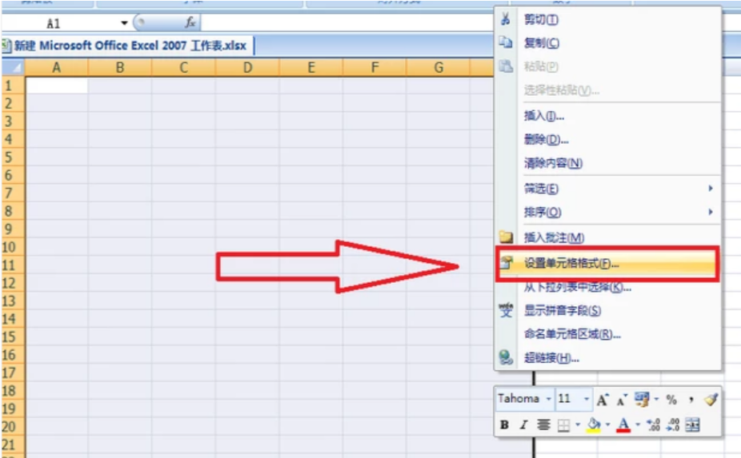The height and width of the screenshot is (458, 741).
Task: Click the Decrease Font Size icon
Action: coord(622,400)
